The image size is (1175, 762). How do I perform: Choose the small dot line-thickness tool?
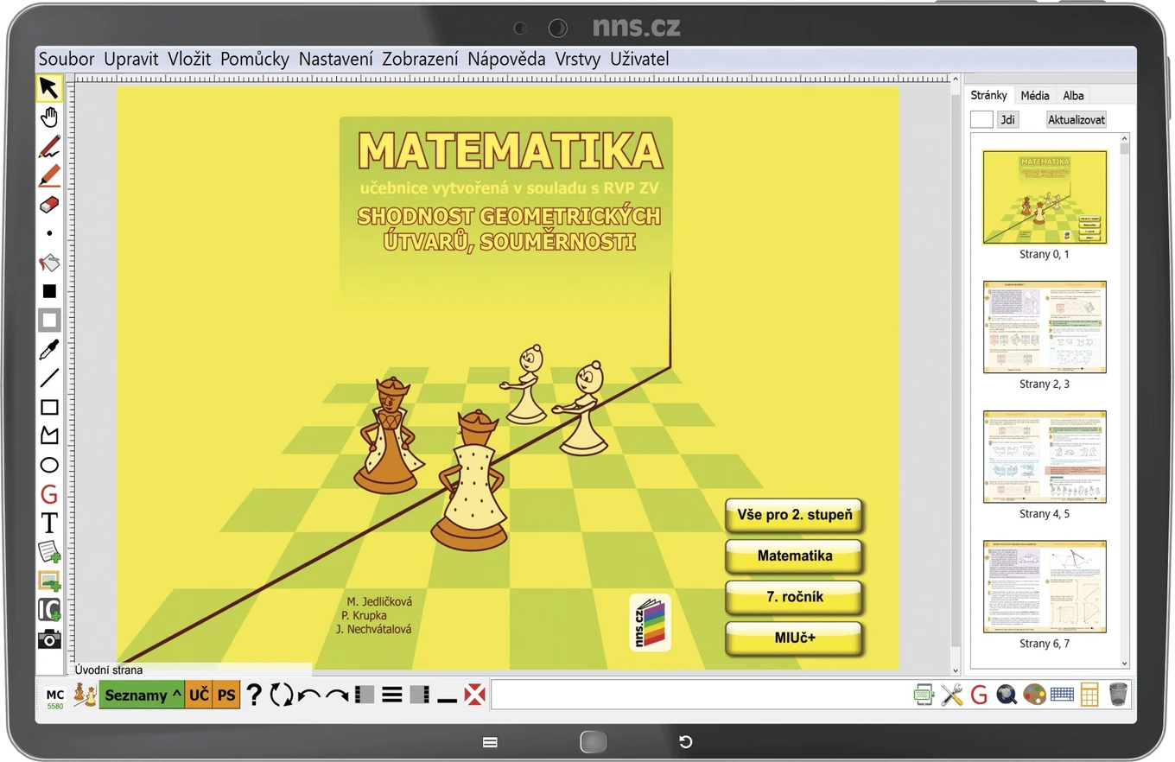pyautogui.click(x=49, y=233)
